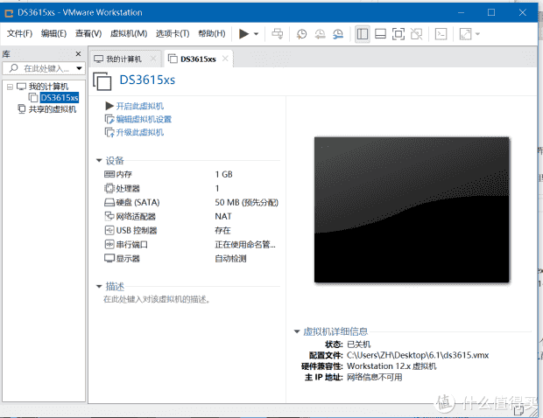The image size is (543, 418).
Task: Click the 网络适配器 device row
Action: click(x=192, y=217)
